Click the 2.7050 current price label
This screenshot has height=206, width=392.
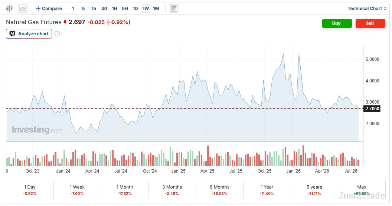372,108
